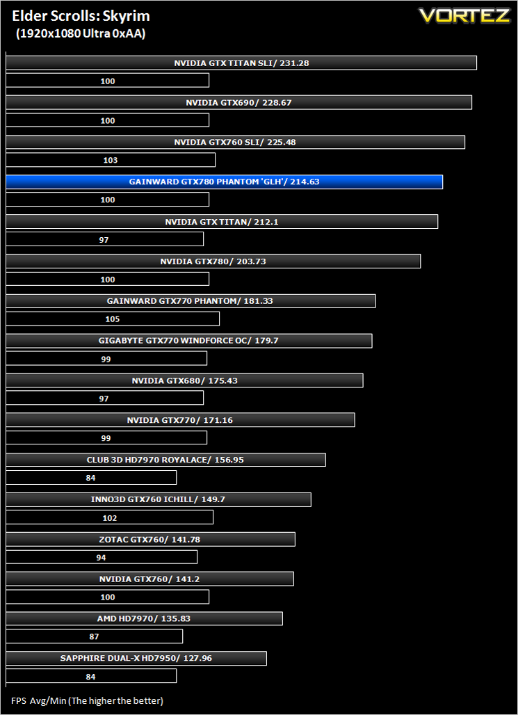Image resolution: width=518 pixels, height=715 pixels.
Task: Click the 105 minimum FPS bar
Action: [113, 319]
